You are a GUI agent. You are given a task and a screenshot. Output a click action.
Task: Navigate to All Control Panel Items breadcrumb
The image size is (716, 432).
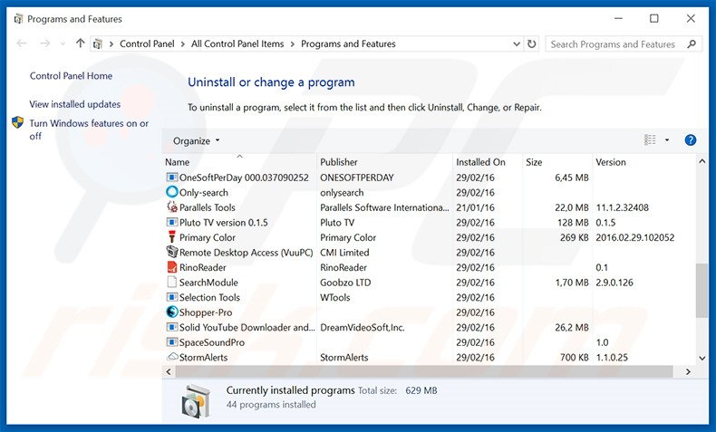point(237,43)
